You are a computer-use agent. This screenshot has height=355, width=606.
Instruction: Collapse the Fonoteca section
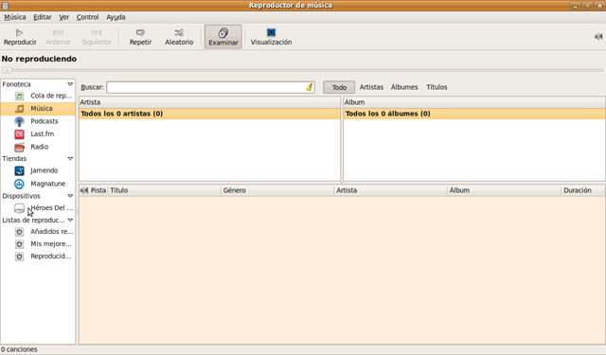point(70,84)
